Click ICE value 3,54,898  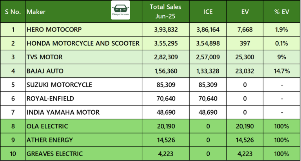click(207, 44)
